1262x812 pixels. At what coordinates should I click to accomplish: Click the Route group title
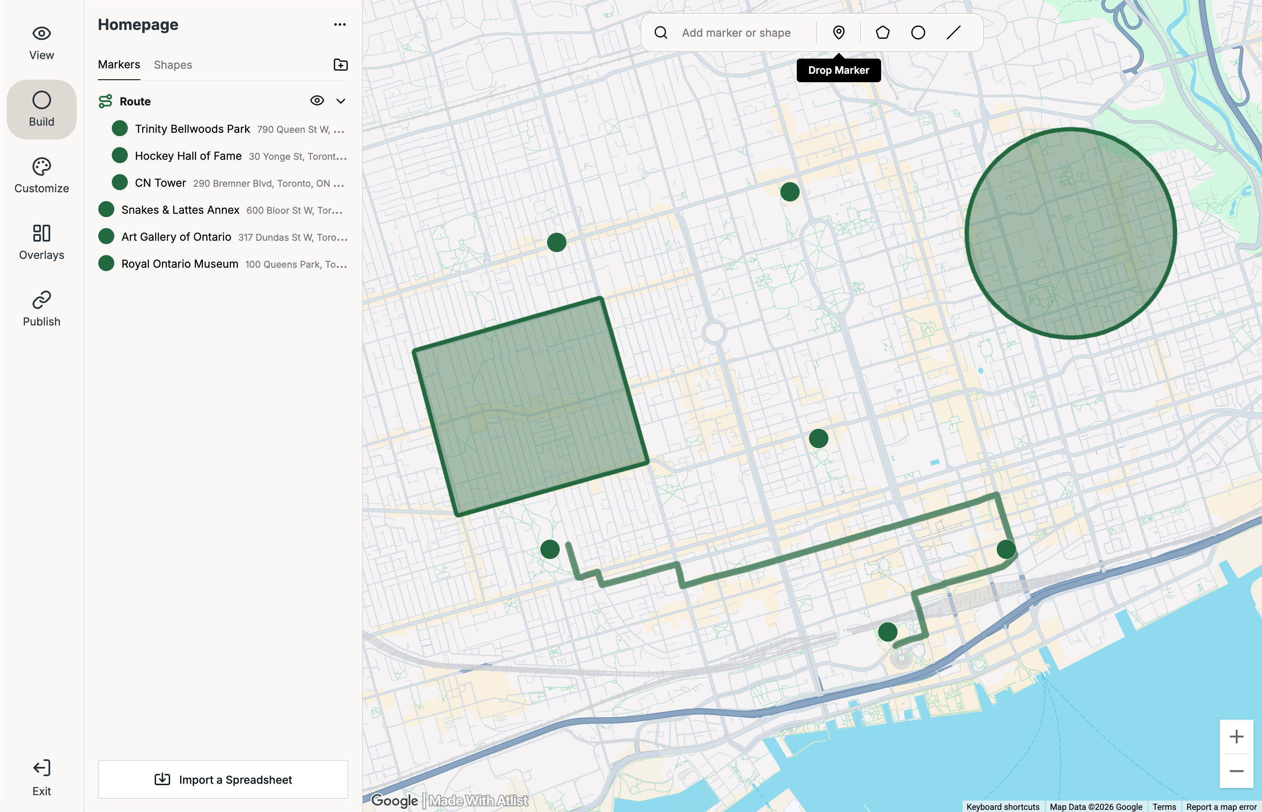click(135, 101)
